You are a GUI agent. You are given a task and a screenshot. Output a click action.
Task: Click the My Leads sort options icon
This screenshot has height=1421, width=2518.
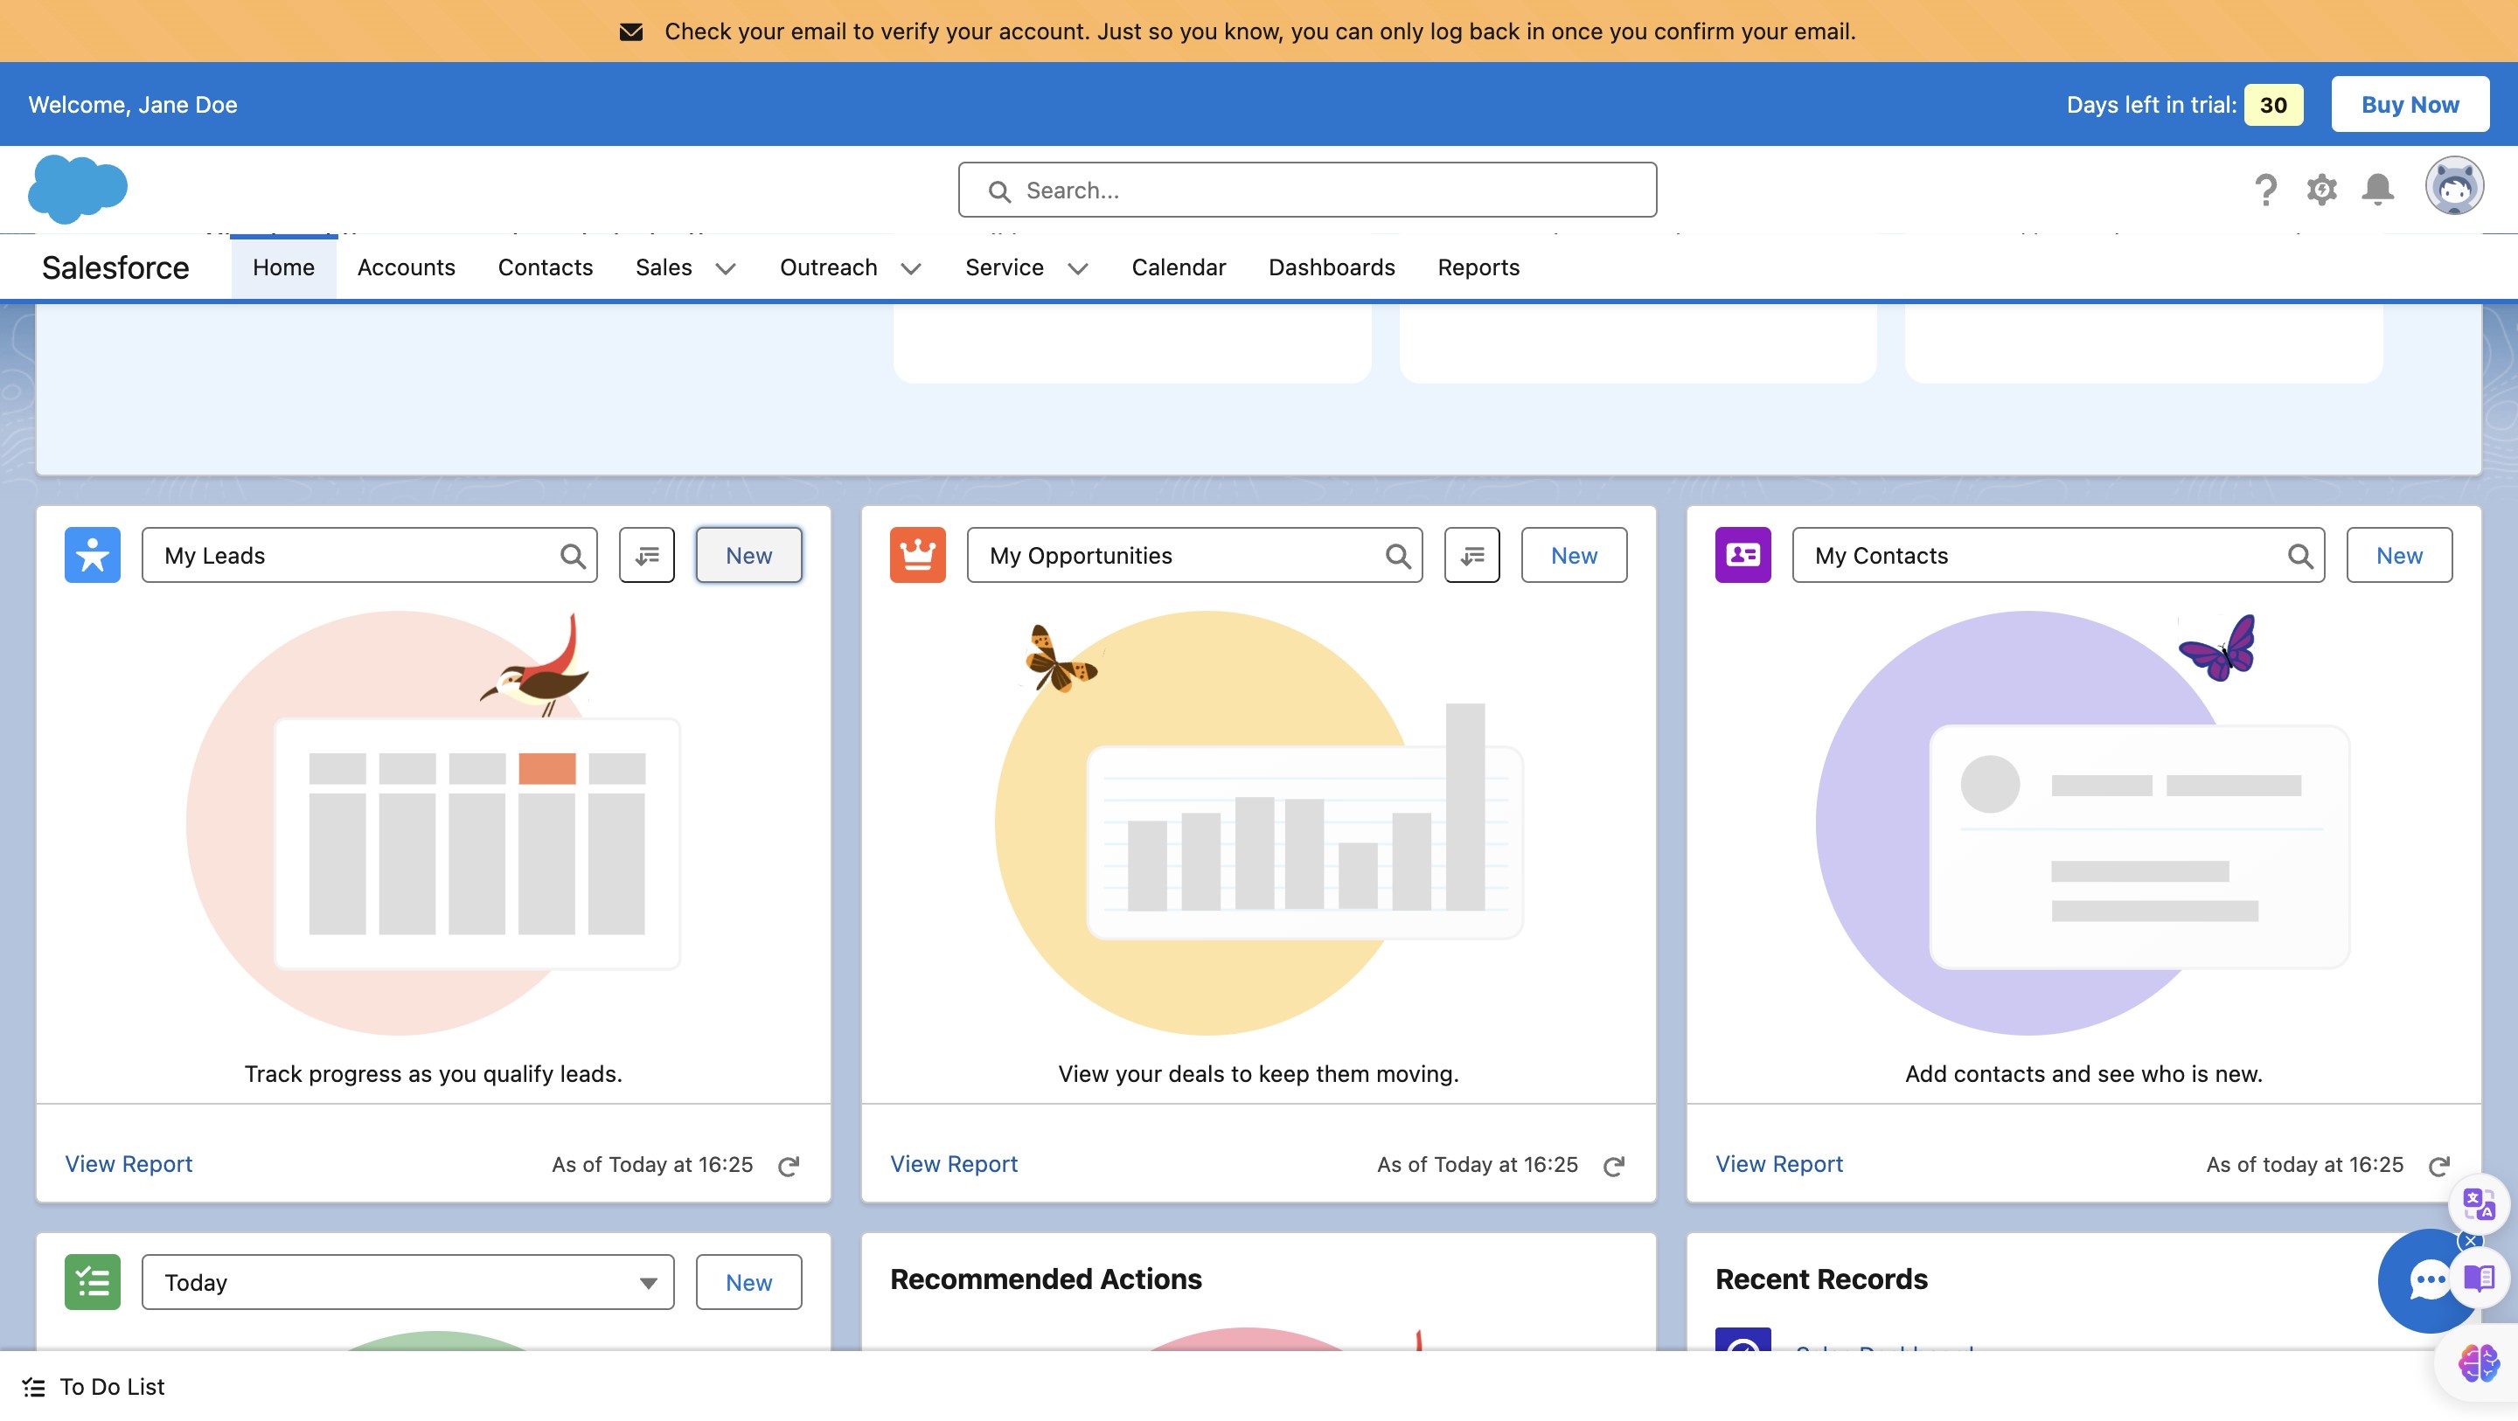pos(646,555)
